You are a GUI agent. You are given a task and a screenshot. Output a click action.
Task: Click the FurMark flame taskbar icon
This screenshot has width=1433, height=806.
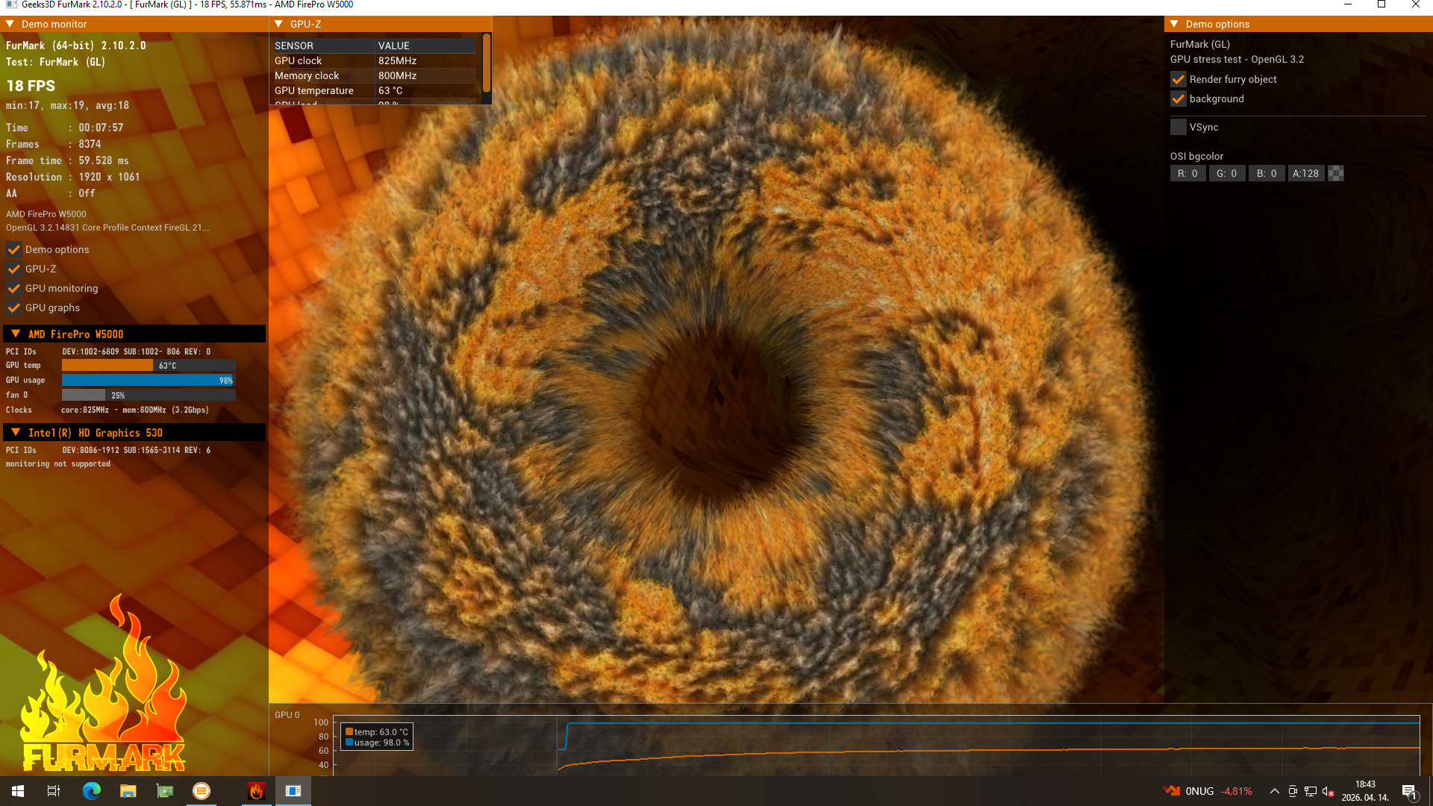256,791
